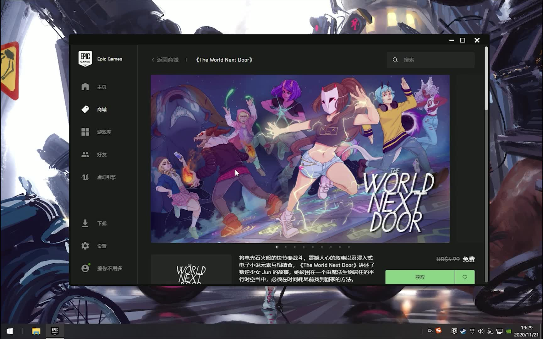Claim the game with the 获取 button
This screenshot has width=543, height=339.
420,277
